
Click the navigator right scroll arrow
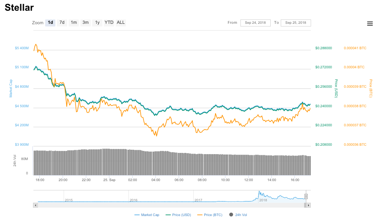(308, 205)
